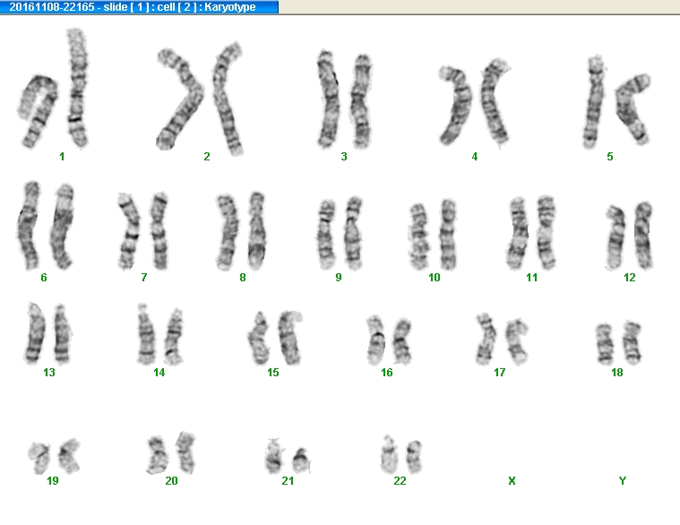
Task: Click the green label '22'
Action: 400,481
